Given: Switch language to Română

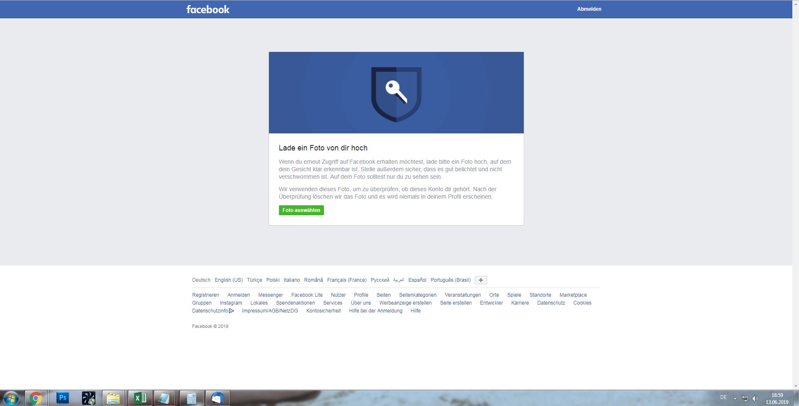Looking at the screenshot, I should point(314,280).
